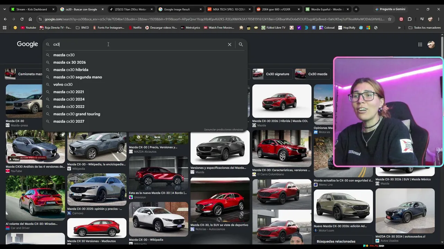Viewport: 444px width, 249px height.
Task: Open the Colossal bookmark
Action: tap(327, 28)
